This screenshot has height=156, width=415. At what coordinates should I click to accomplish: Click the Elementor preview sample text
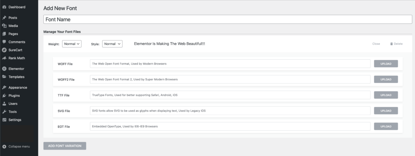point(169,44)
